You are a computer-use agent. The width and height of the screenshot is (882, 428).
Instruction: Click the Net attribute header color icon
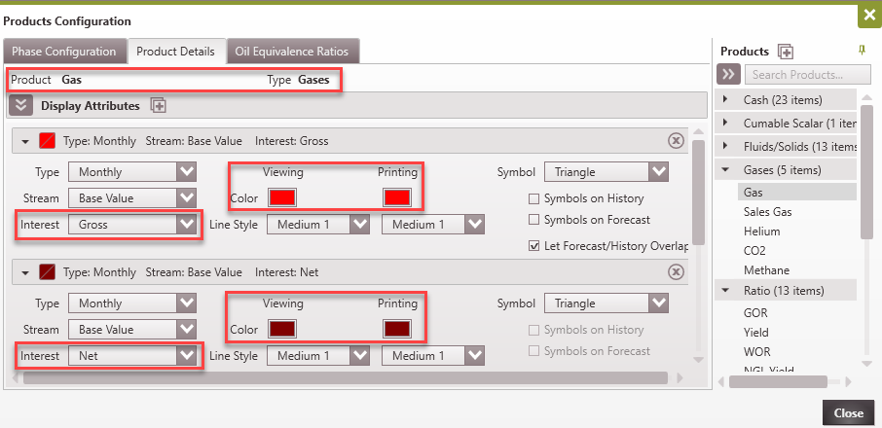[47, 272]
